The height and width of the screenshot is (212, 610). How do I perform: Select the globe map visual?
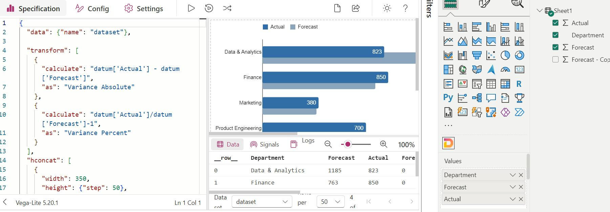[462, 70]
